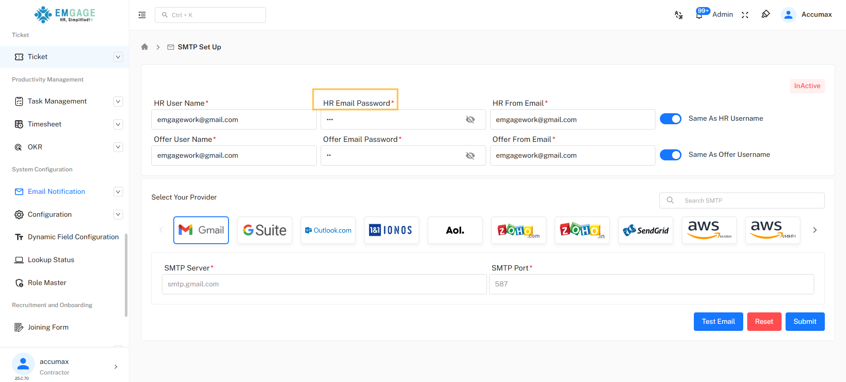Image resolution: width=846 pixels, height=382 pixels.
Task: Collapse the sidebar with the hamburger menu icon
Action: [142, 15]
